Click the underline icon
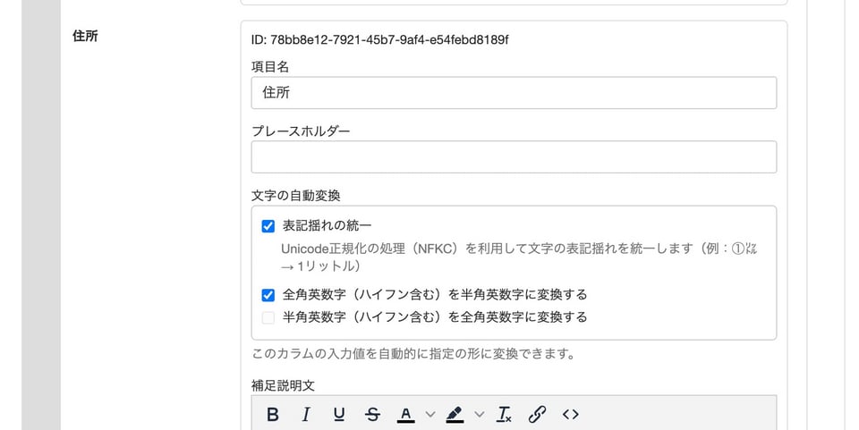Image resolution: width=859 pixels, height=430 pixels. 339,414
